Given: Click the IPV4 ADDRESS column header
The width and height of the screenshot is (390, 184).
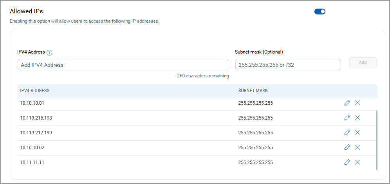Looking at the screenshot, I should tap(35, 91).
